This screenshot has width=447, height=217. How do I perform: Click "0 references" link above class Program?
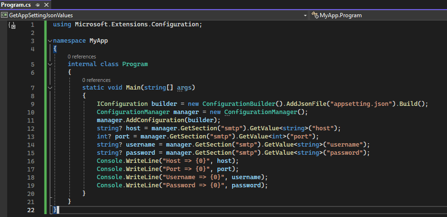pos(82,57)
